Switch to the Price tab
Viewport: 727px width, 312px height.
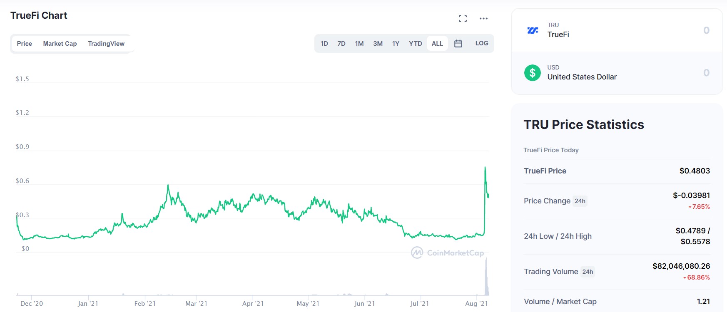click(x=25, y=43)
